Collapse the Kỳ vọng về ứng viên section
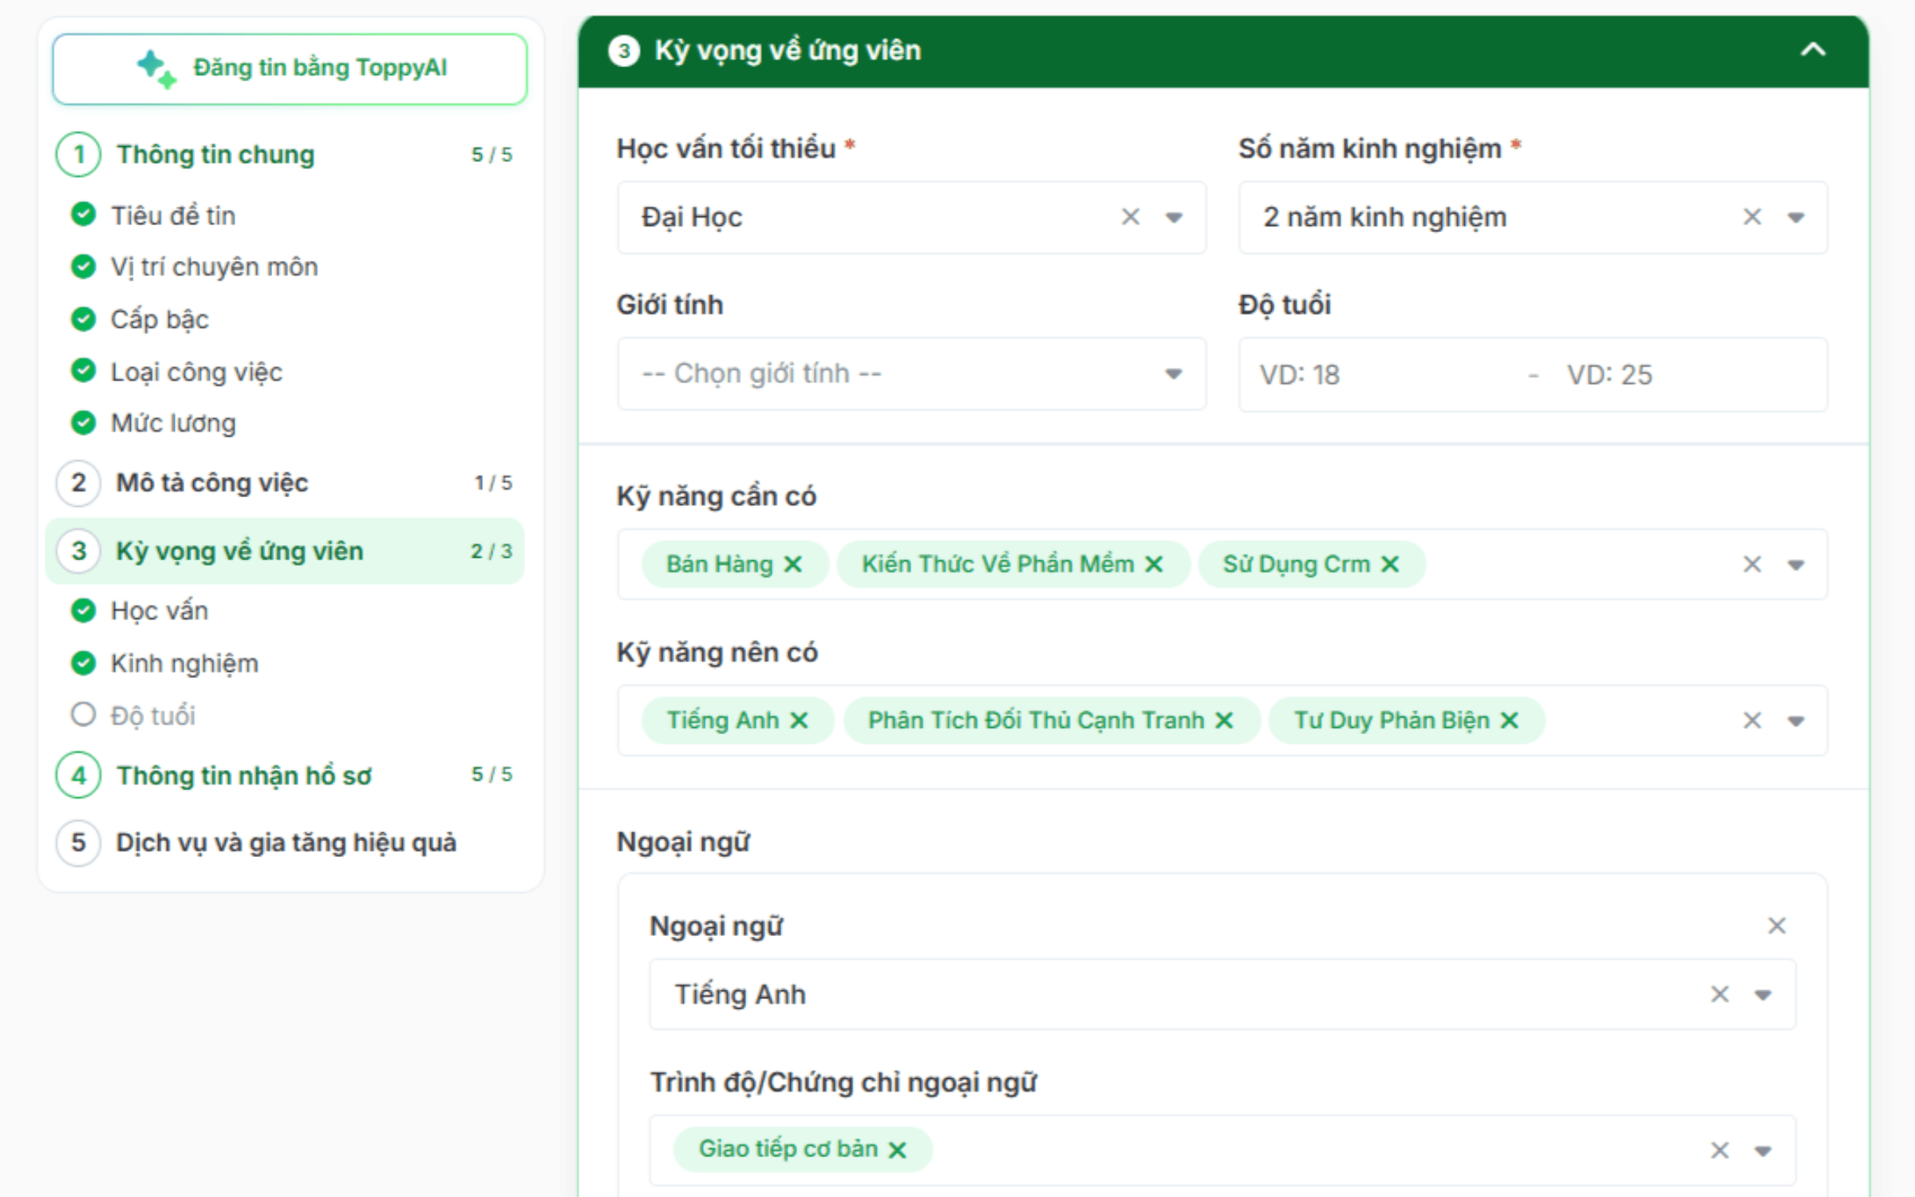The image size is (1915, 1197). tap(1813, 50)
